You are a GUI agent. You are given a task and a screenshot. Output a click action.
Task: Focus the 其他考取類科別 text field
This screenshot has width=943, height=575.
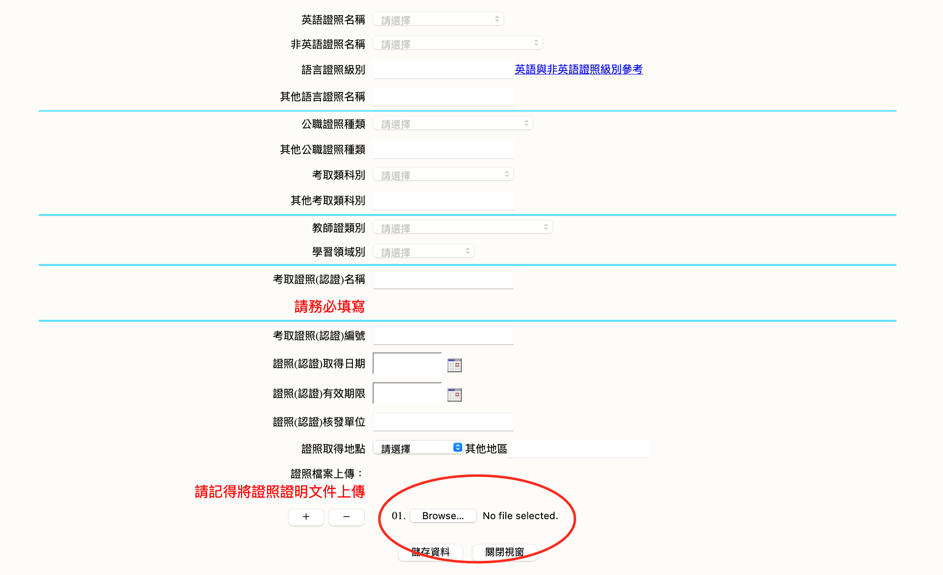tap(444, 200)
